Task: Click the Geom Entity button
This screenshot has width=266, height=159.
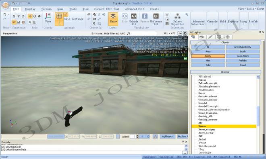Action: [x=243, y=56]
